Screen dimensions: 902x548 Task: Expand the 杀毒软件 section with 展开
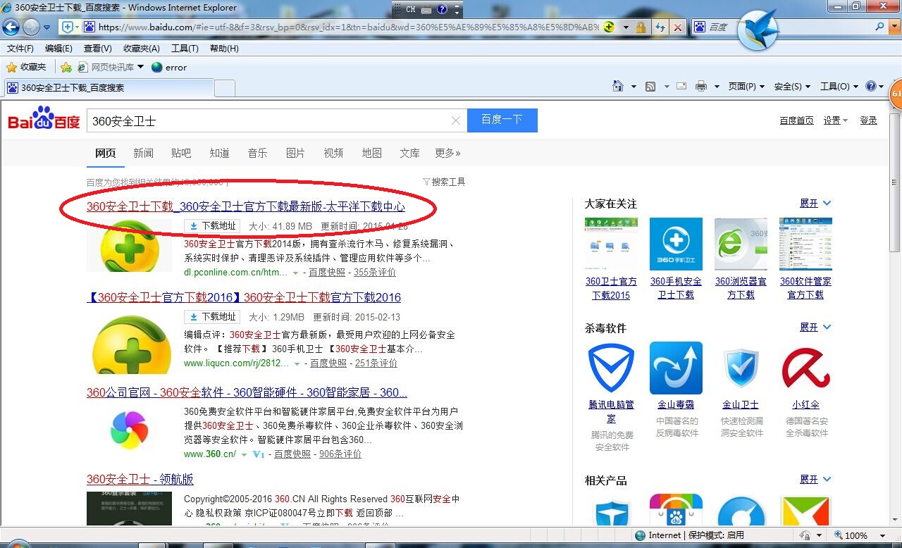815,328
